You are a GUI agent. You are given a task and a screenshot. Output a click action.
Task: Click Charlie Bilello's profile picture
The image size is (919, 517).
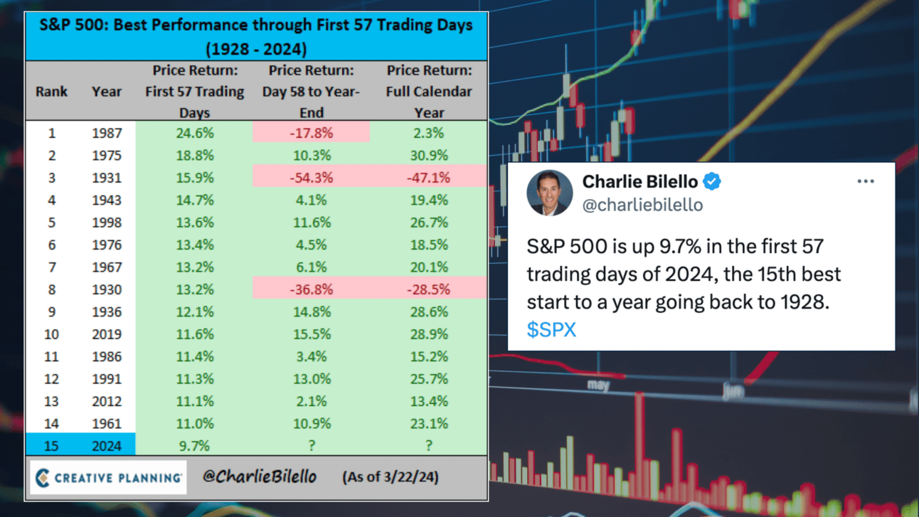click(x=549, y=193)
